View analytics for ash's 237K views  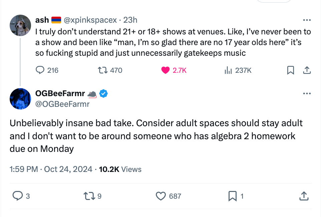(x=228, y=70)
